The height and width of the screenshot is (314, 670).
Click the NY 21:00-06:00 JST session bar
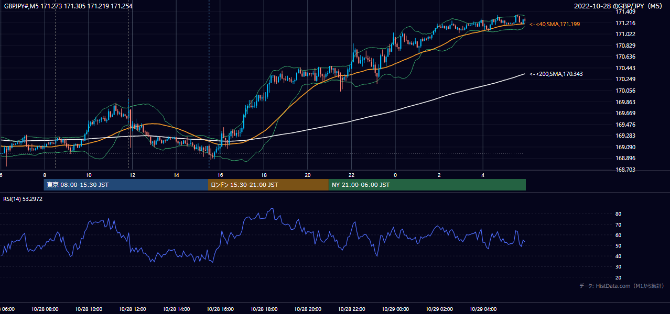pos(427,185)
